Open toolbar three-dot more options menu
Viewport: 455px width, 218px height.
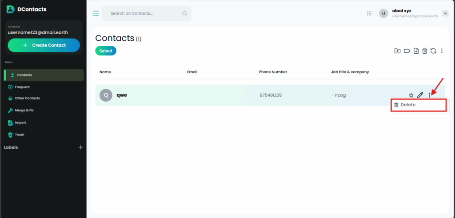pyautogui.click(x=442, y=51)
